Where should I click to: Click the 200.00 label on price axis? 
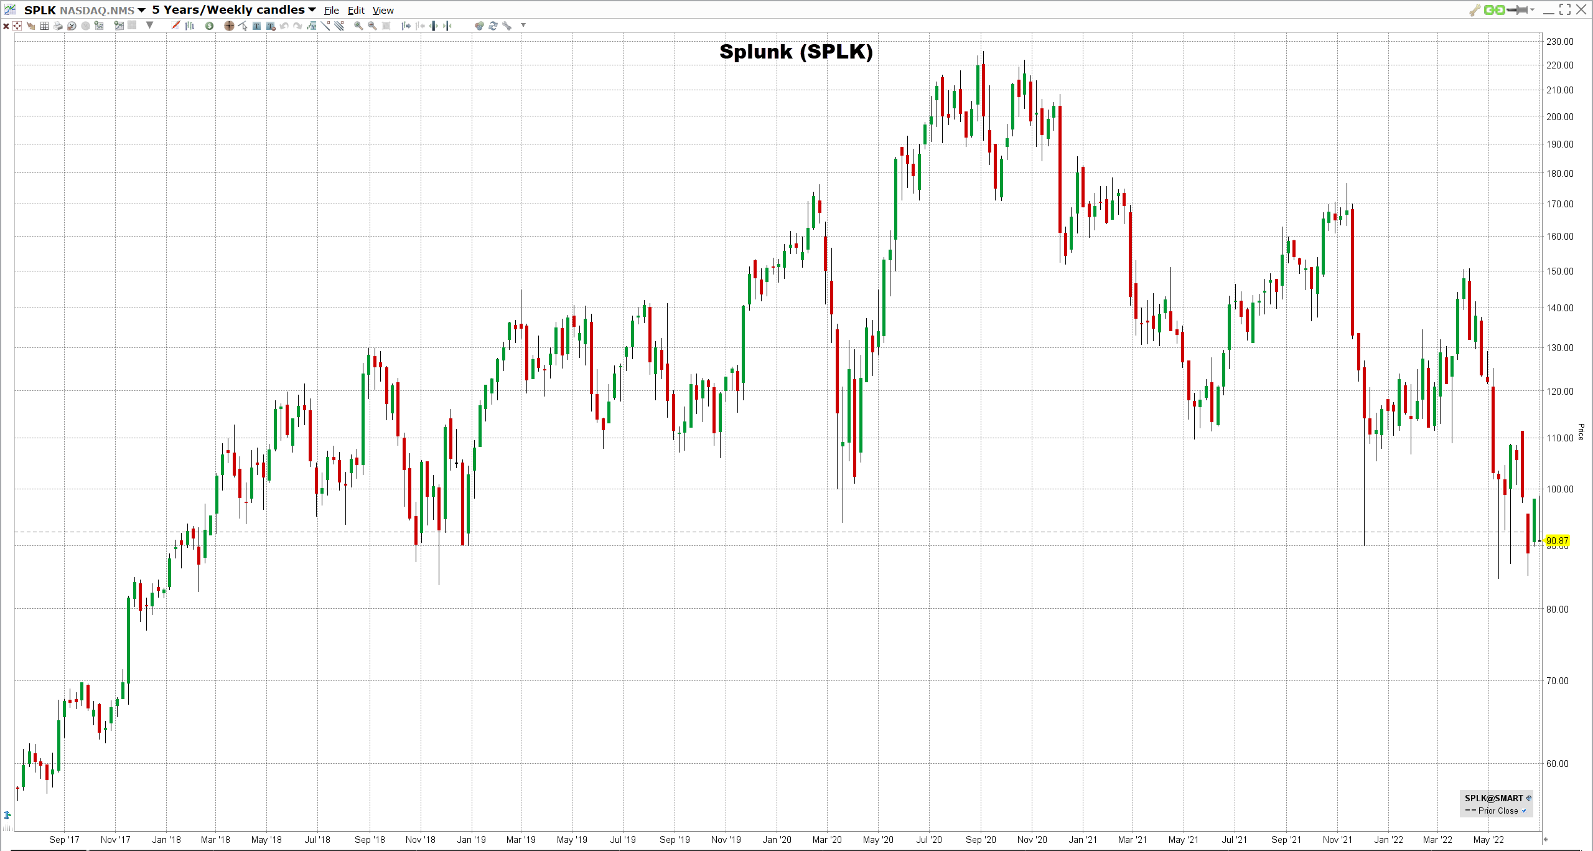coord(1560,117)
